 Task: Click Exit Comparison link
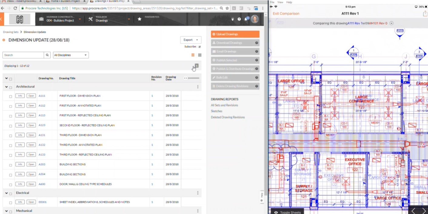(286, 14)
